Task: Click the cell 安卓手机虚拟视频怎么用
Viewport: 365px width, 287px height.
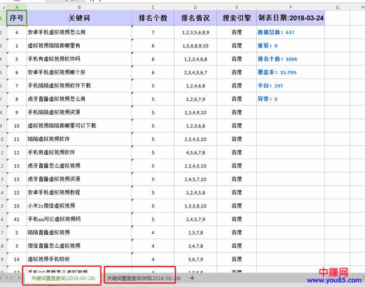Action: coord(79,33)
